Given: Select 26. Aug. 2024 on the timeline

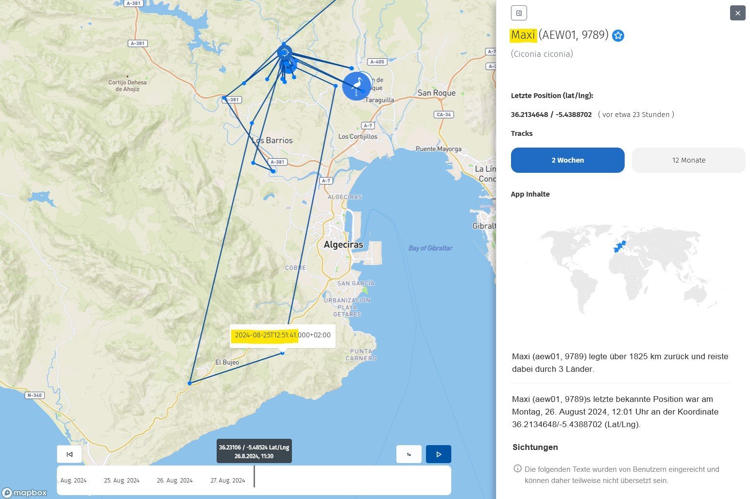Looking at the screenshot, I should point(174,481).
